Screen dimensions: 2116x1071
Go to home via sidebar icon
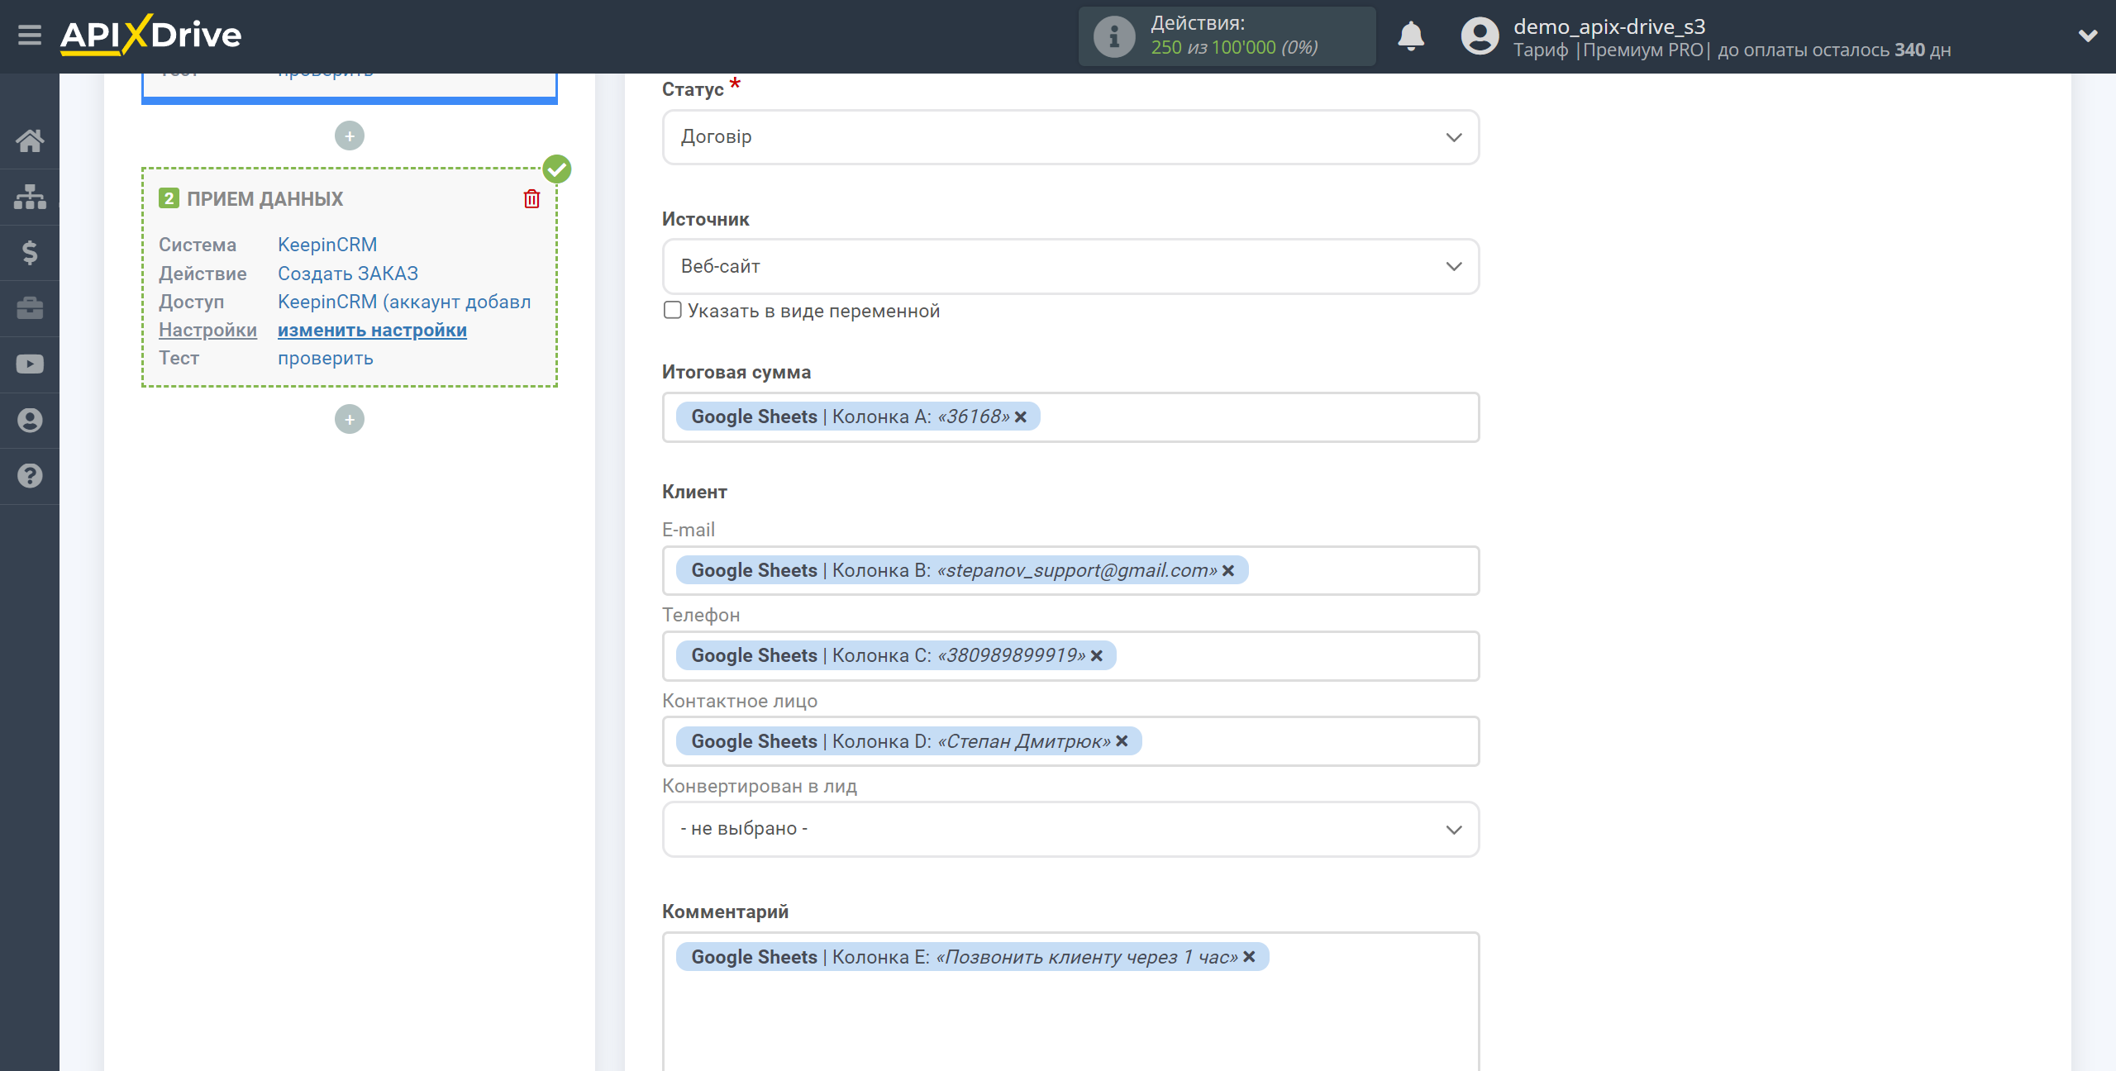point(30,140)
